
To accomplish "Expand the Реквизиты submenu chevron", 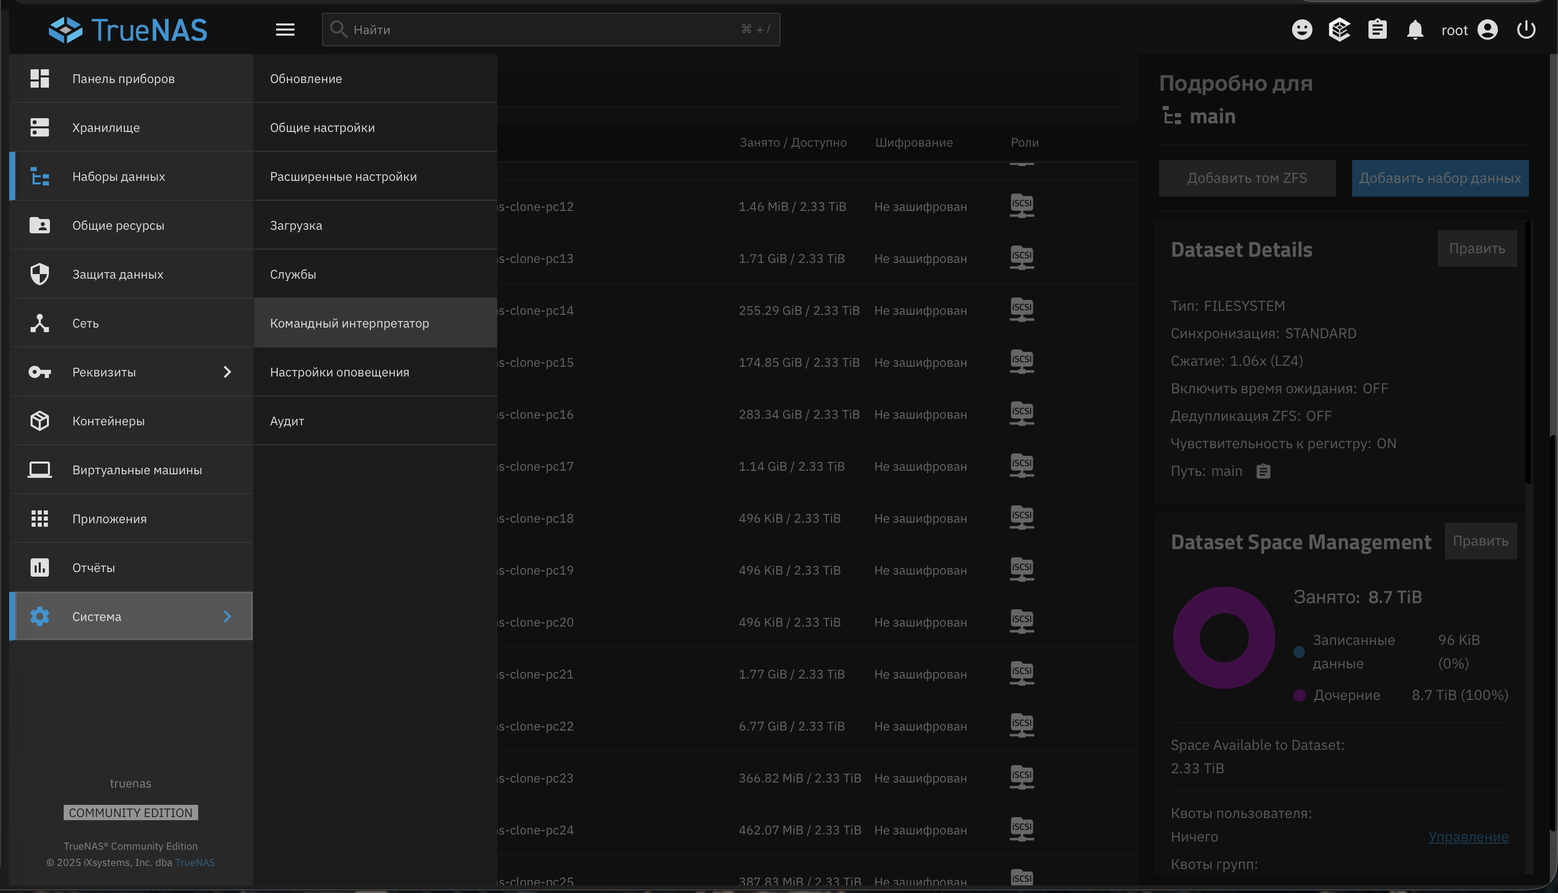I will point(227,372).
